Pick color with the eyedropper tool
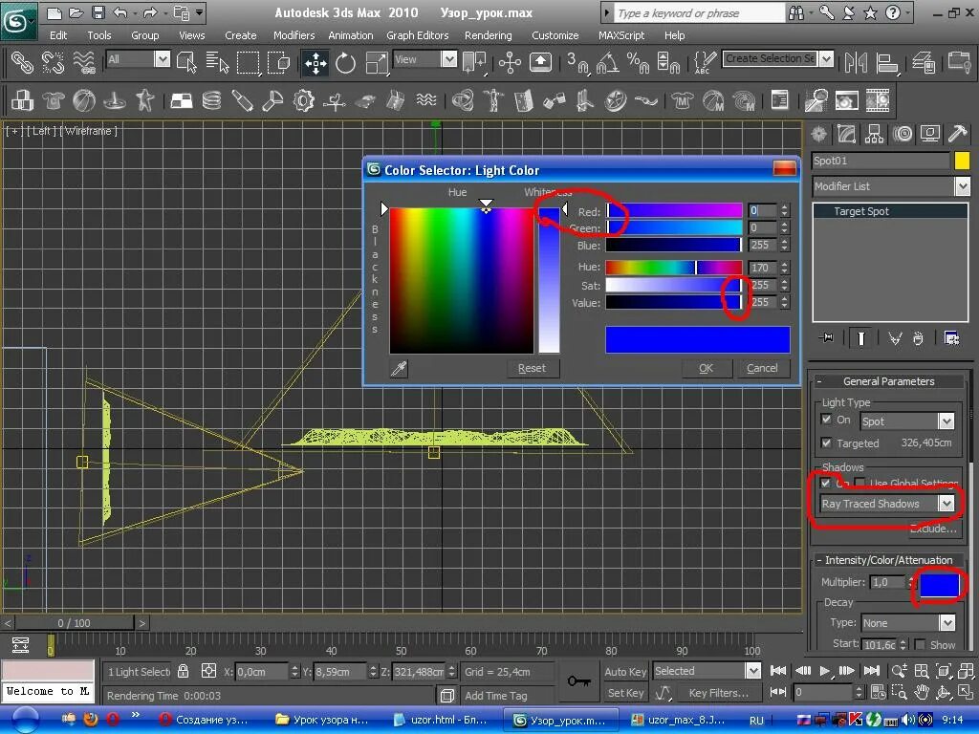The image size is (979, 734). click(399, 369)
